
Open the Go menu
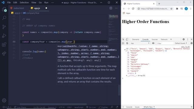(x=40, y=2)
